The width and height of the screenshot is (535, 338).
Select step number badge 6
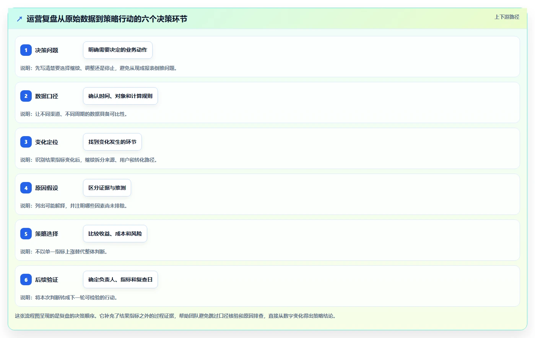(x=26, y=279)
